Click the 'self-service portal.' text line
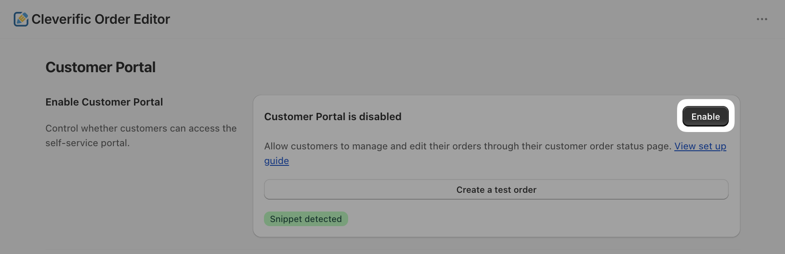The width and height of the screenshot is (785, 254). pos(87,143)
